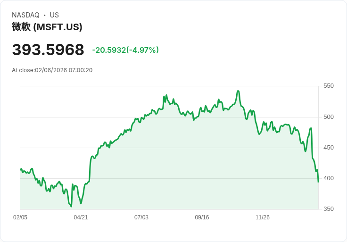Click the -20.5932(-4.97%) price change text

tap(125, 50)
